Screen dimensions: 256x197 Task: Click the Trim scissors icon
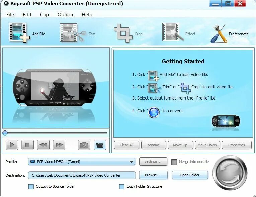coord(73,32)
